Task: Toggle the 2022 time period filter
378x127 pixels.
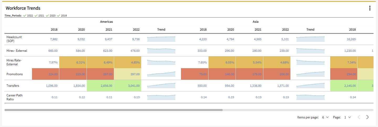Action: [x=28, y=16]
